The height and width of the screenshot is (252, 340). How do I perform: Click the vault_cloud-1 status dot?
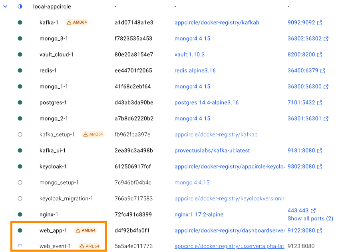tap(20, 54)
